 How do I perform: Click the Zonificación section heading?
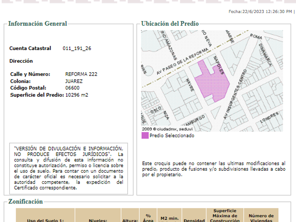tap(25, 202)
